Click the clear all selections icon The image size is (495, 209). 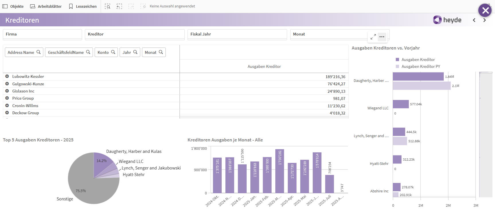[x=143, y=6]
